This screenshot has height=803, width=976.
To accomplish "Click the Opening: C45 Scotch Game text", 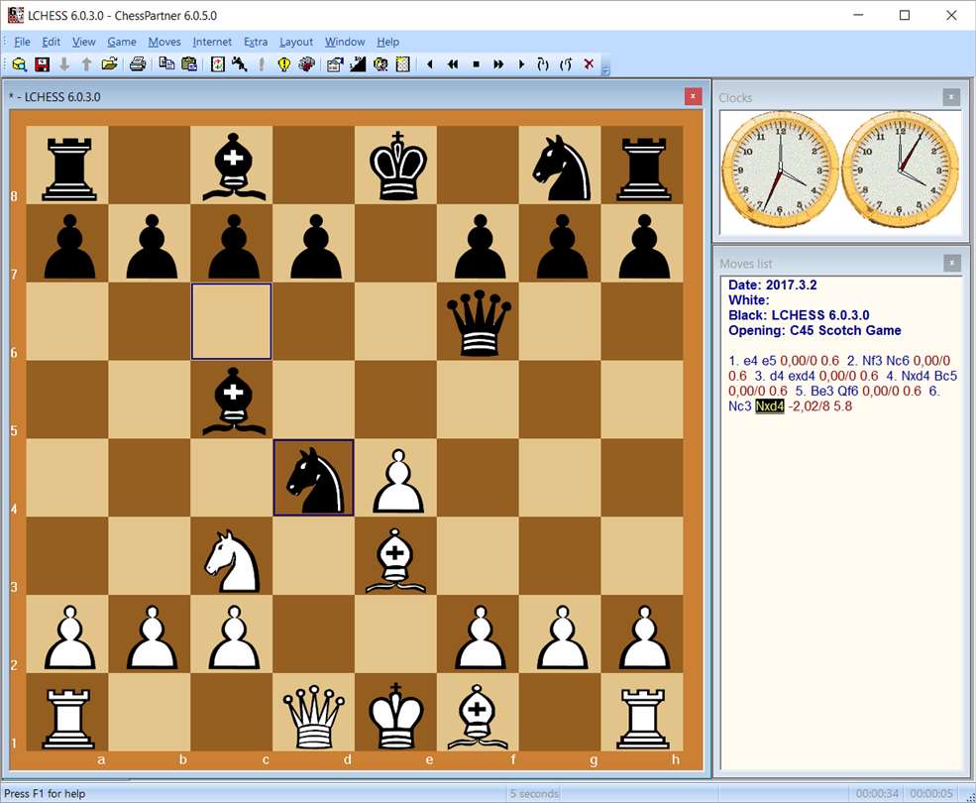I will pos(814,331).
